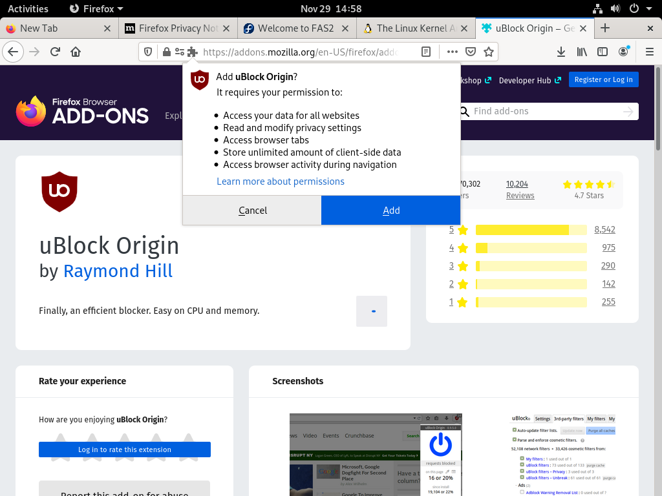Open Learn more about permissions link
The image size is (662, 496).
point(281,181)
